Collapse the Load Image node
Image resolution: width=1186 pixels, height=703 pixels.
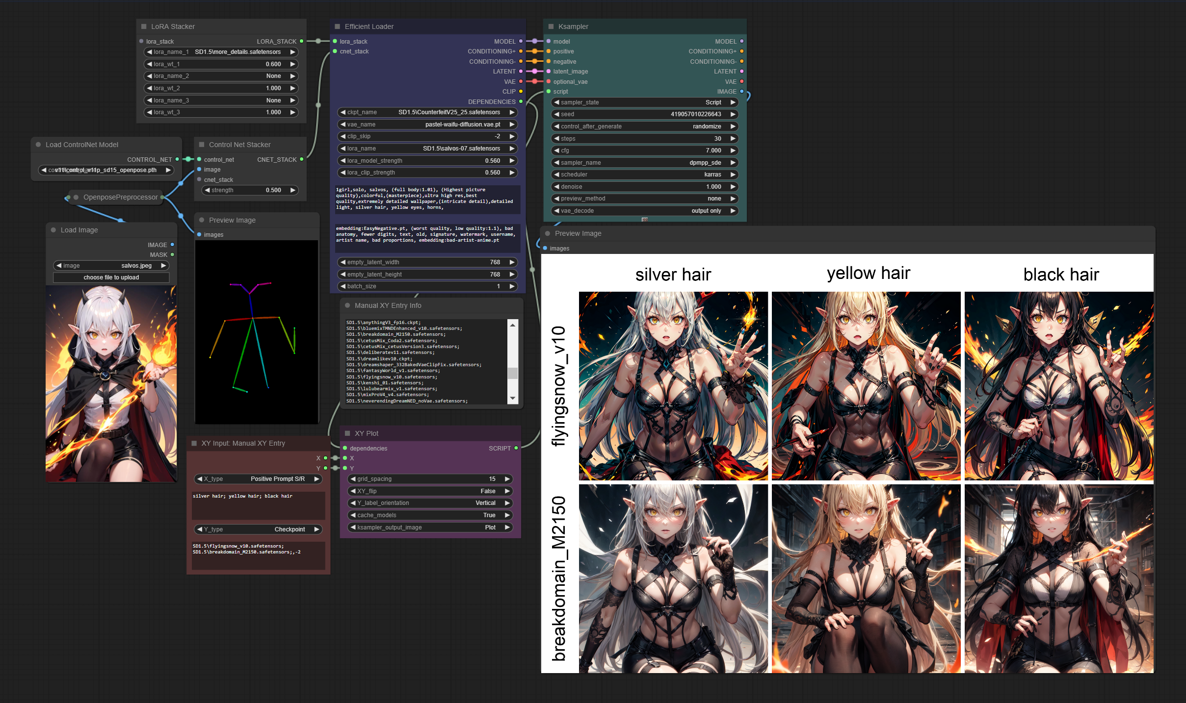[53, 230]
